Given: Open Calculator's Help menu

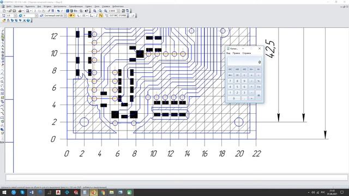Looking at the screenshot, I should pos(246,53).
